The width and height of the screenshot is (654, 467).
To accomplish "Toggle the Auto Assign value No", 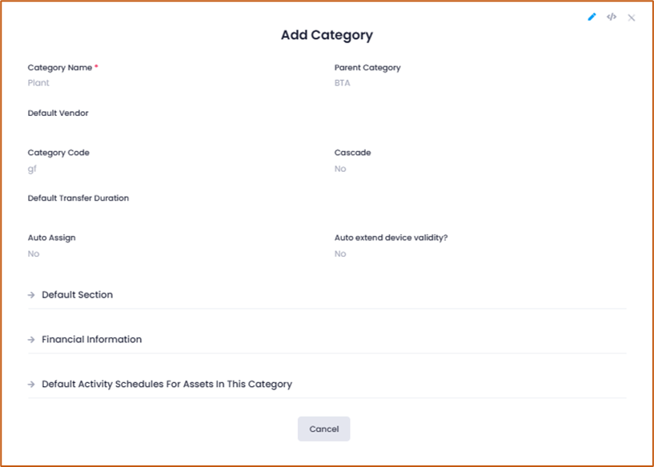I will [x=34, y=253].
